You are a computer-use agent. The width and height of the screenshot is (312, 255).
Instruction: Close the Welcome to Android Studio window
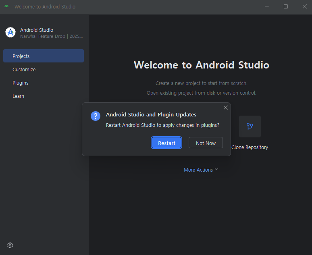[304, 6]
